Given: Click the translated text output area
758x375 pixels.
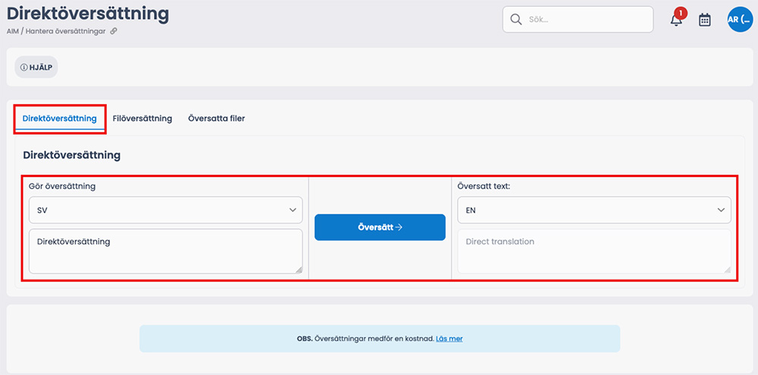Looking at the screenshot, I should [594, 251].
